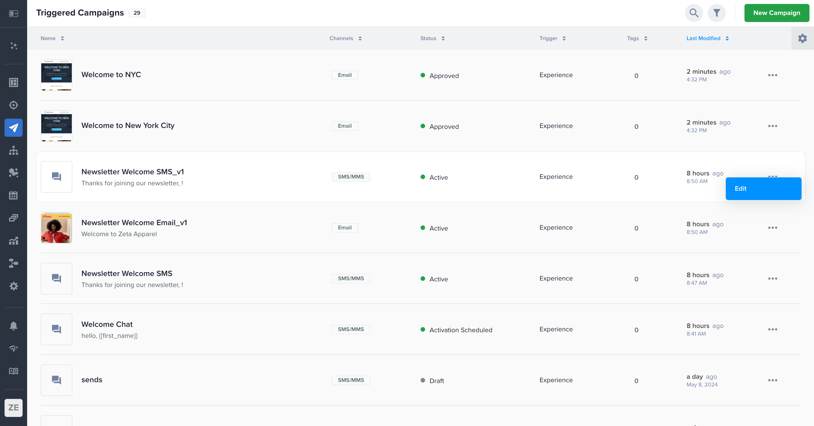Open more options for sends campaign
The width and height of the screenshot is (814, 426).
click(x=772, y=380)
